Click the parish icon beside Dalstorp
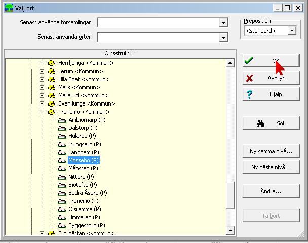This screenshot has width=308, height=243. [x=62, y=128]
